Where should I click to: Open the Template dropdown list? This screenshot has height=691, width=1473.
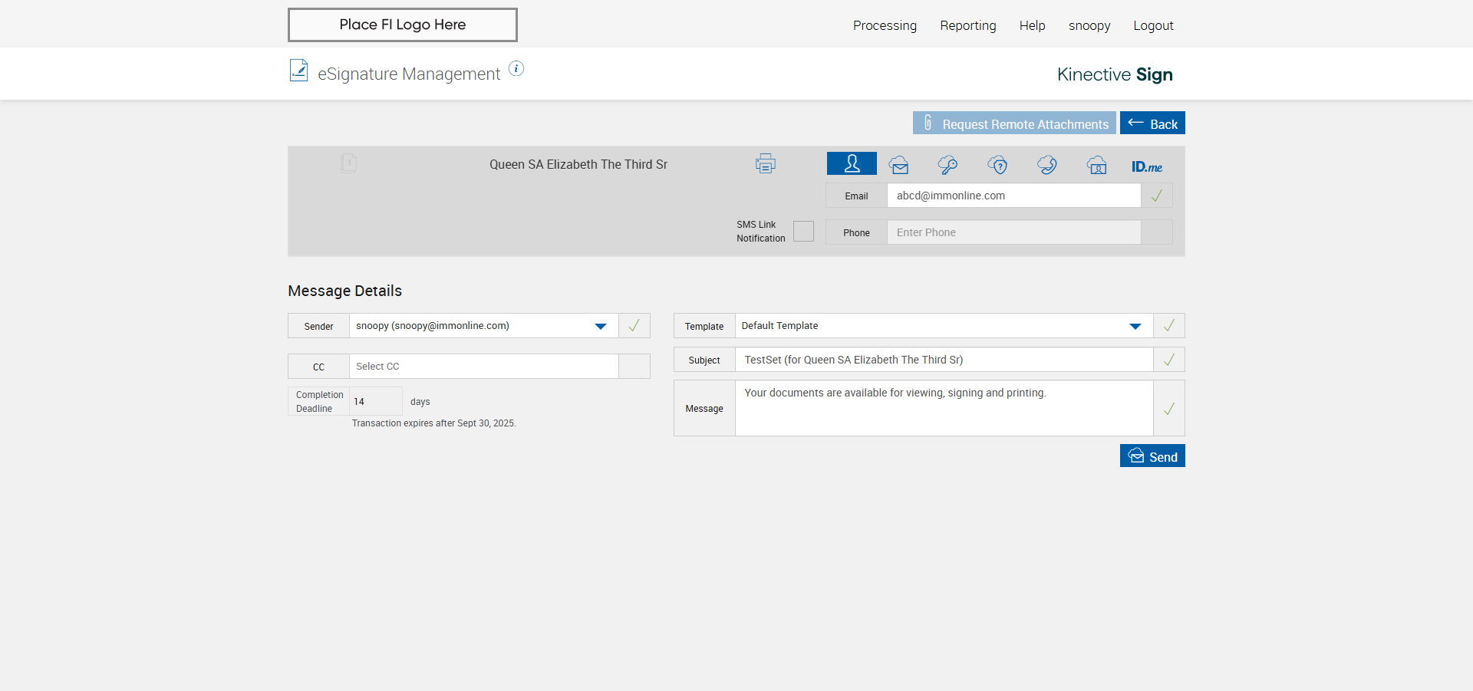coord(1135,326)
